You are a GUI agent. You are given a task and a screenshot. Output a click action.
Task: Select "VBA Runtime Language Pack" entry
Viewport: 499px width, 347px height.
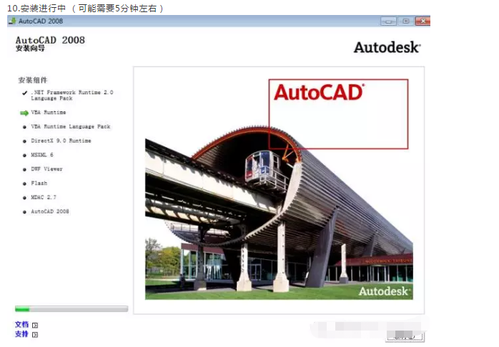click(70, 126)
